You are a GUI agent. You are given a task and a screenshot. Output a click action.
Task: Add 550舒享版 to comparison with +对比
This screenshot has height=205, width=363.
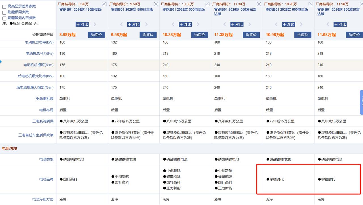pos(134,24)
